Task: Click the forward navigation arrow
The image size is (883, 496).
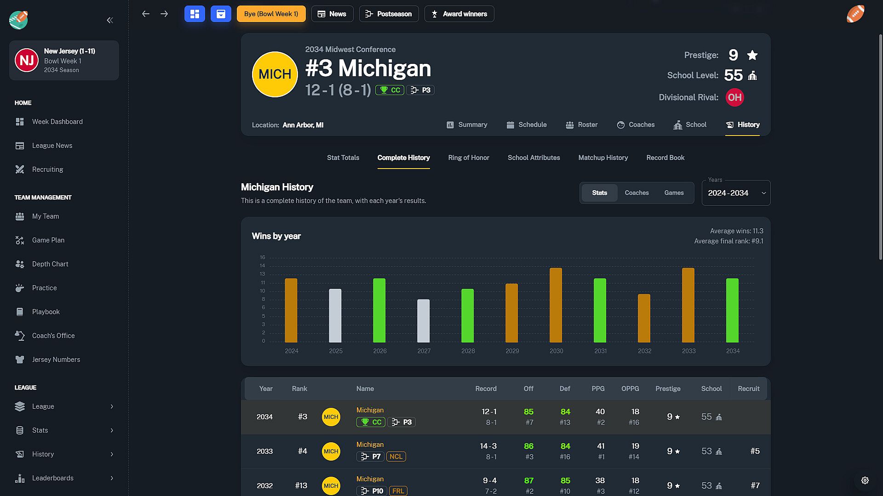Action: point(164,14)
